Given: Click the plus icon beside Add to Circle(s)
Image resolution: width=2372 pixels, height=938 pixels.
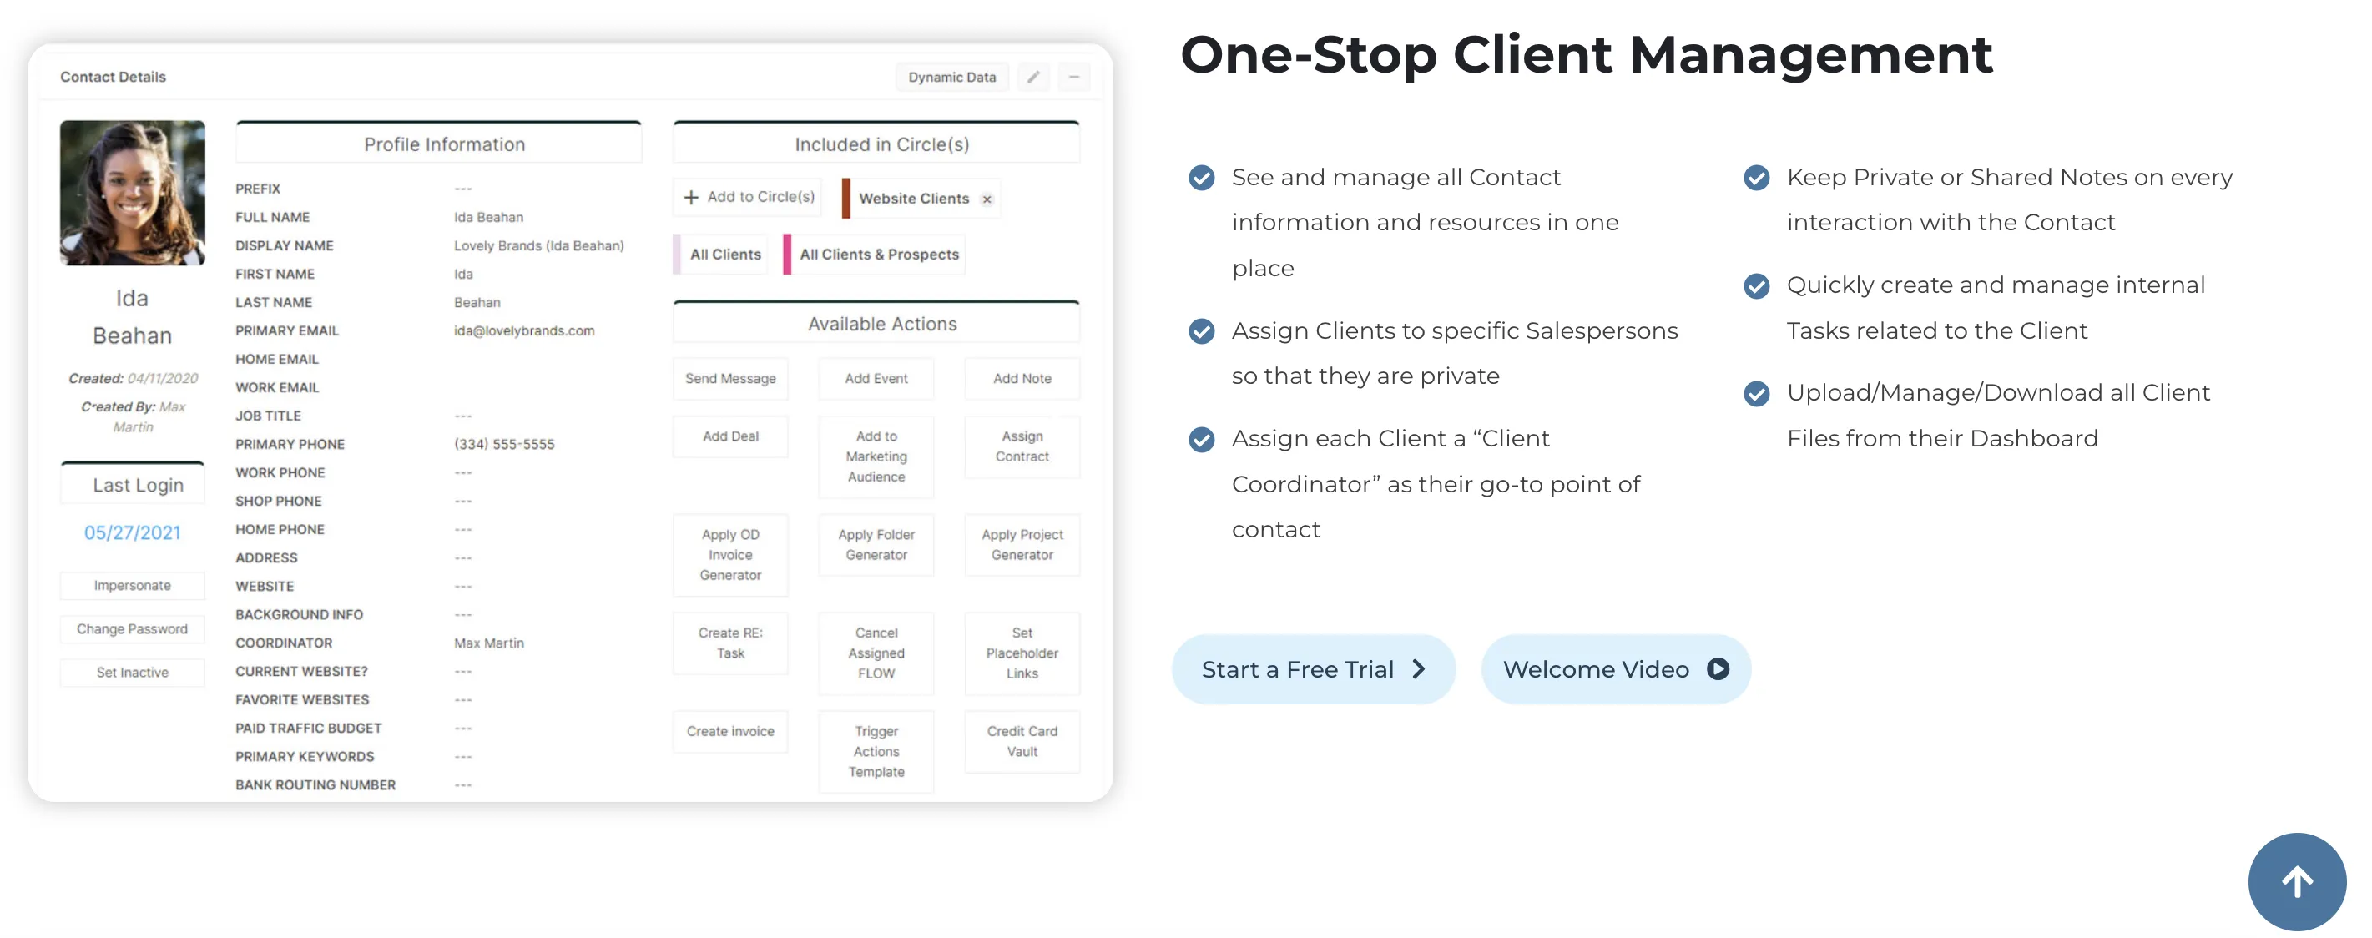Looking at the screenshot, I should (x=690, y=197).
